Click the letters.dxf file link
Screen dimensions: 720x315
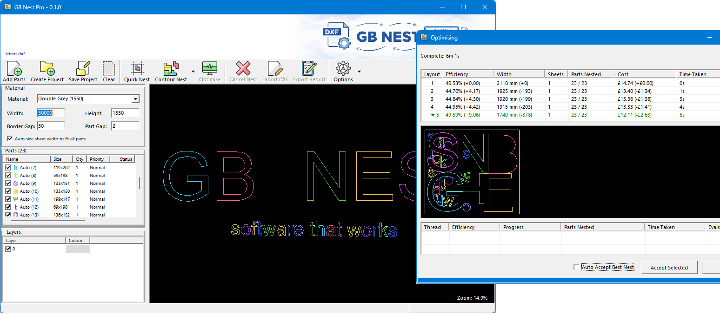tap(15, 54)
